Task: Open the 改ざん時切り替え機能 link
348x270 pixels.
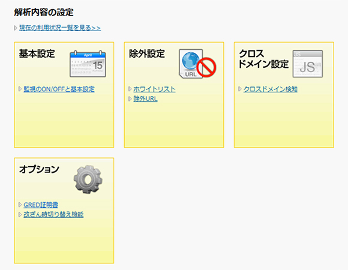Action: tap(53, 215)
